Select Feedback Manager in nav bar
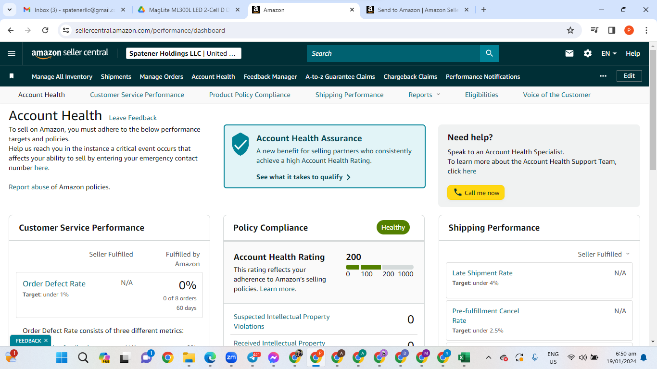 click(270, 76)
